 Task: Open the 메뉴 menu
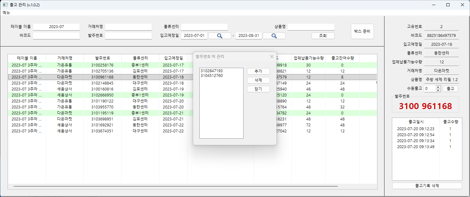tap(6, 13)
